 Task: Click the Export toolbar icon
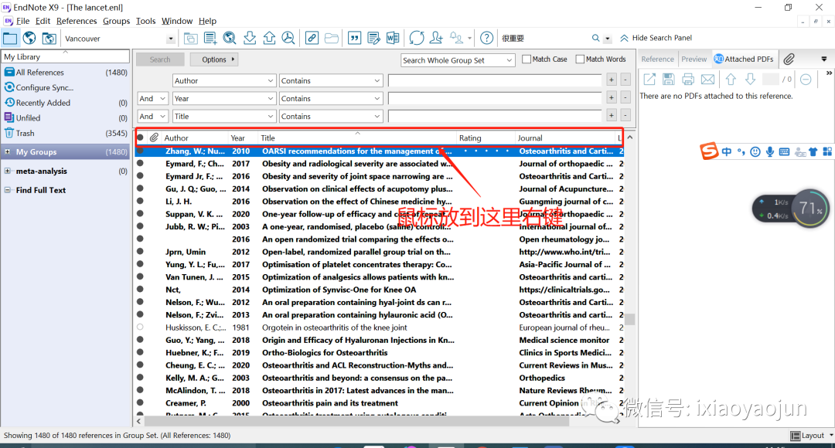click(x=269, y=39)
